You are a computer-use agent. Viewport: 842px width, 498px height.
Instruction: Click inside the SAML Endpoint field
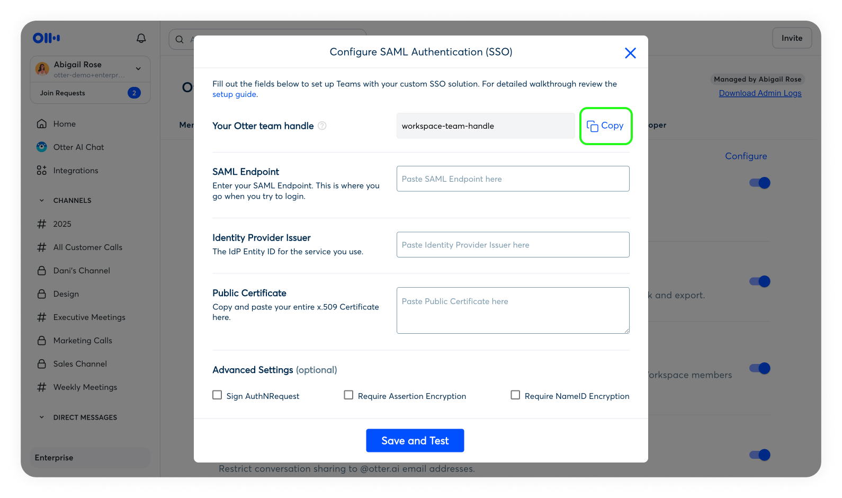512,179
